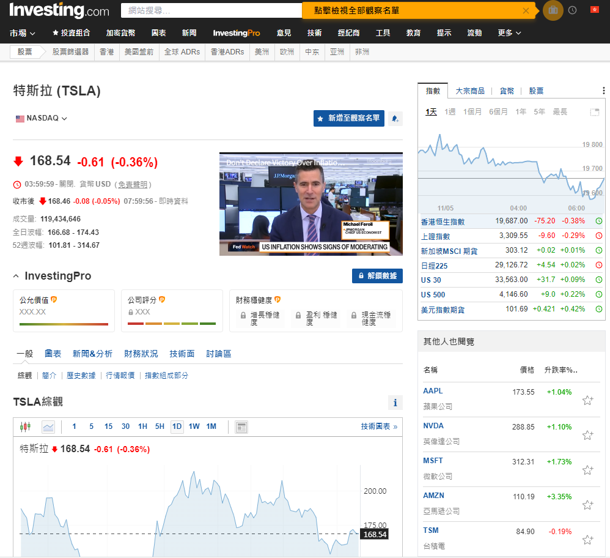Click the candlestick chart type icon

click(25, 426)
